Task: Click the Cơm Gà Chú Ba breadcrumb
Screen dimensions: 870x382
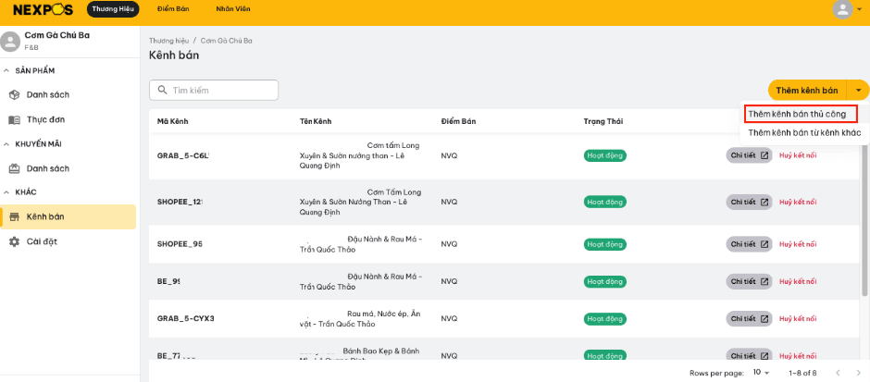Action: pos(227,41)
